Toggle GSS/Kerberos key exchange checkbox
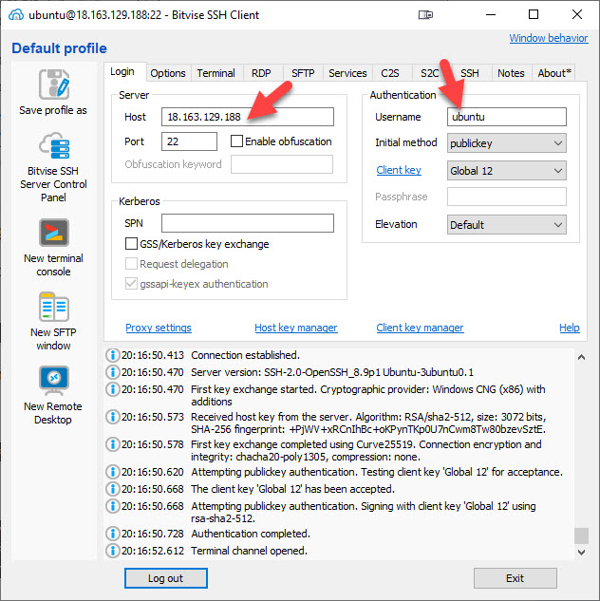 coord(131,244)
